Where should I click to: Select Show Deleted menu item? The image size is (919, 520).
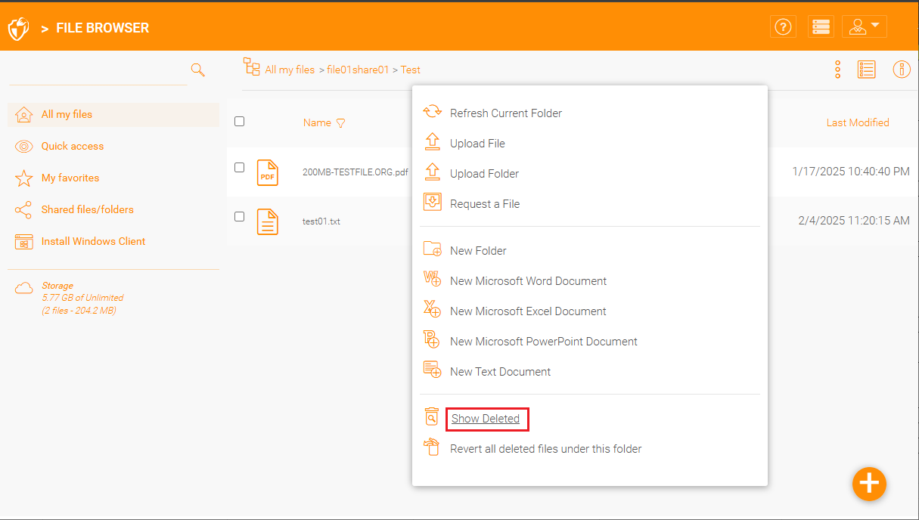[x=486, y=419]
